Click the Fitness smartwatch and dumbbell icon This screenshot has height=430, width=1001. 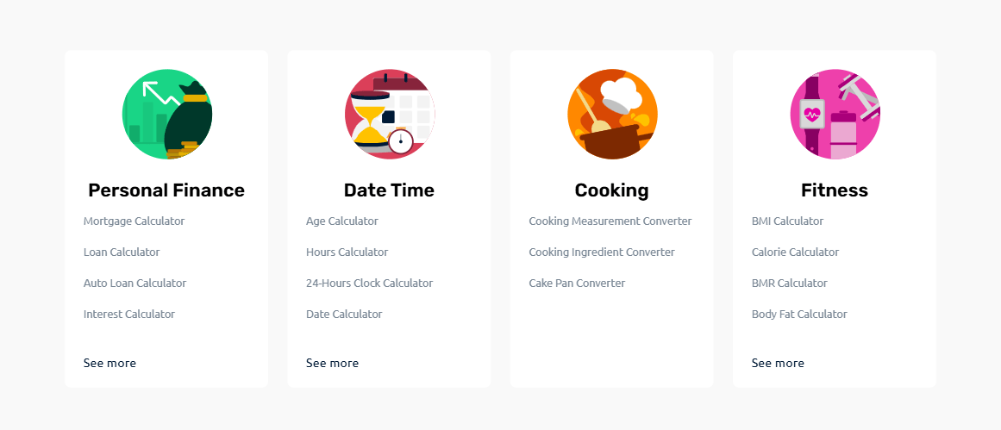(x=835, y=115)
